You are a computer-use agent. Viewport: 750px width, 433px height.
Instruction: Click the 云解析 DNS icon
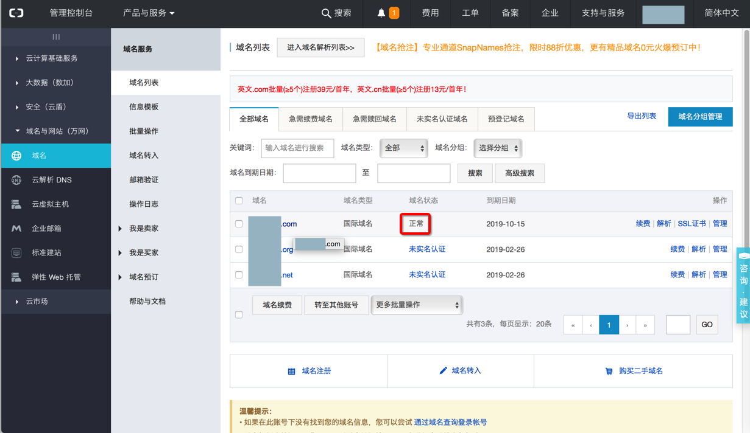pyautogui.click(x=16, y=180)
